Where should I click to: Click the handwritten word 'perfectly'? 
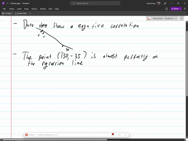click(x=136, y=57)
